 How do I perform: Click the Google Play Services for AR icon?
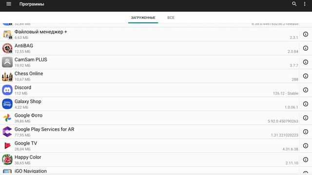[7, 132]
